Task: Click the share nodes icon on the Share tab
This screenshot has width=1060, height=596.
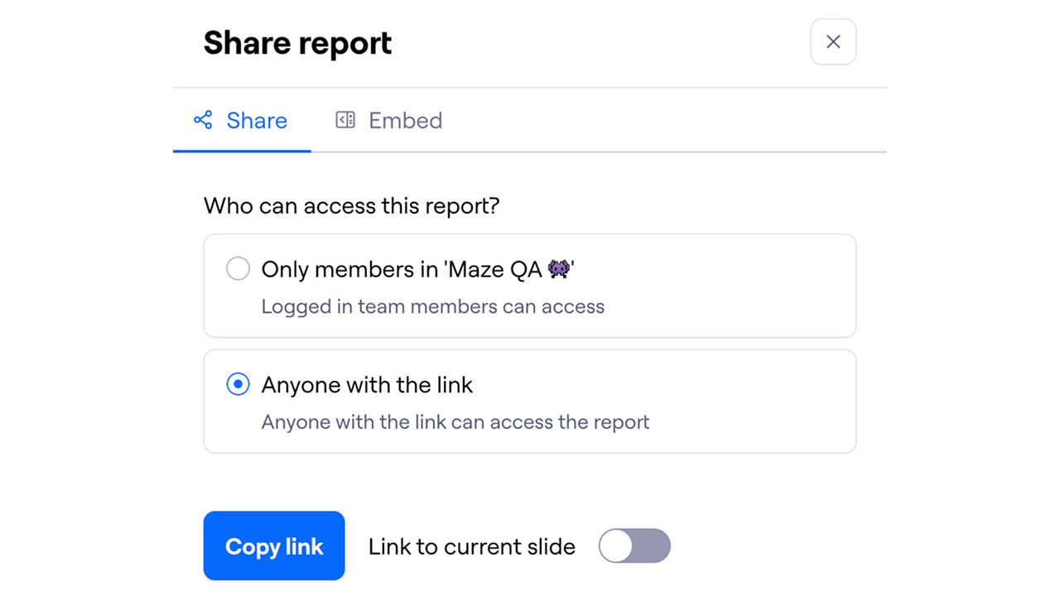Action: [x=203, y=120]
